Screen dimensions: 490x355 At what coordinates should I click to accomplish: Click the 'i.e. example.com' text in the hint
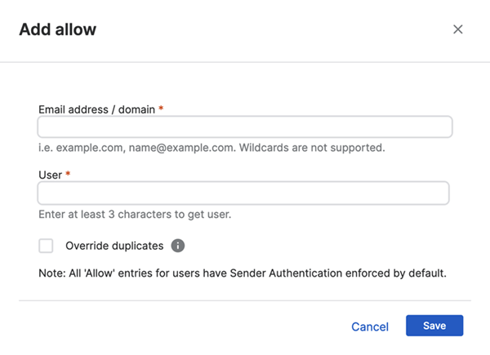[x=81, y=149]
